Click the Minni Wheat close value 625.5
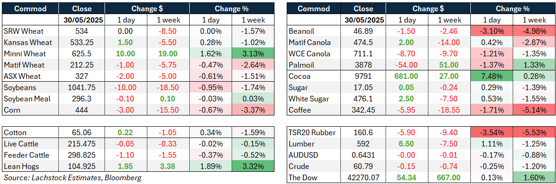This screenshot has height=184, width=556. pyautogui.click(x=81, y=54)
